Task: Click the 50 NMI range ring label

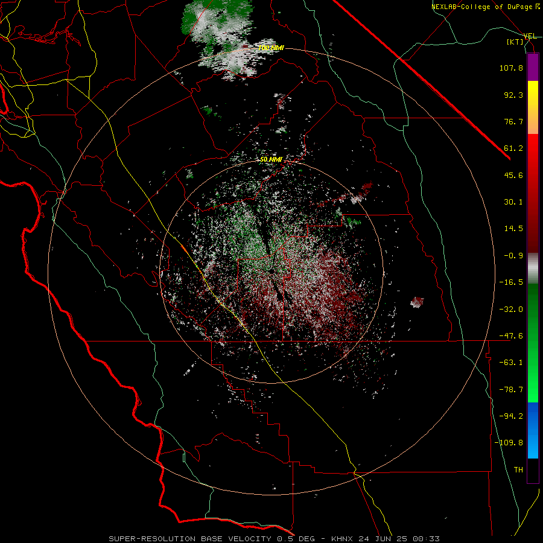Action: [271, 160]
